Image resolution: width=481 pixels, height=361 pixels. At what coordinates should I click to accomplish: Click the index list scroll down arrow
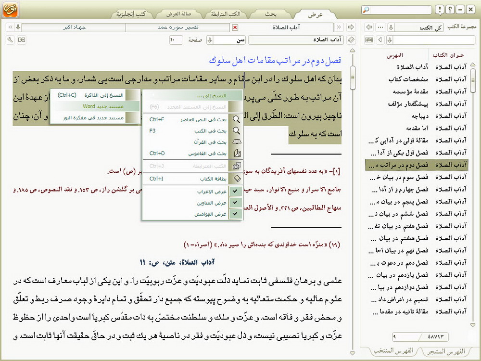[x=472, y=325]
